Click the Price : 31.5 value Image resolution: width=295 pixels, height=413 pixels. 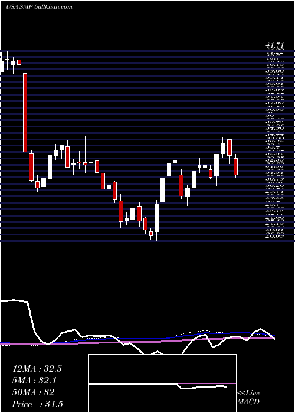[x=37, y=404]
